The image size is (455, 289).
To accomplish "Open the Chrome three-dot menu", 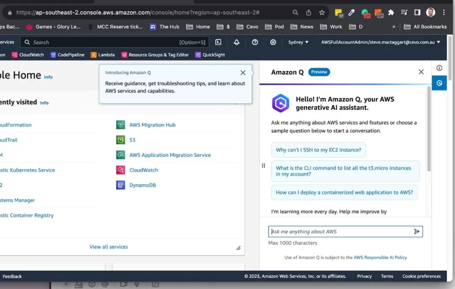I will coord(444,13).
